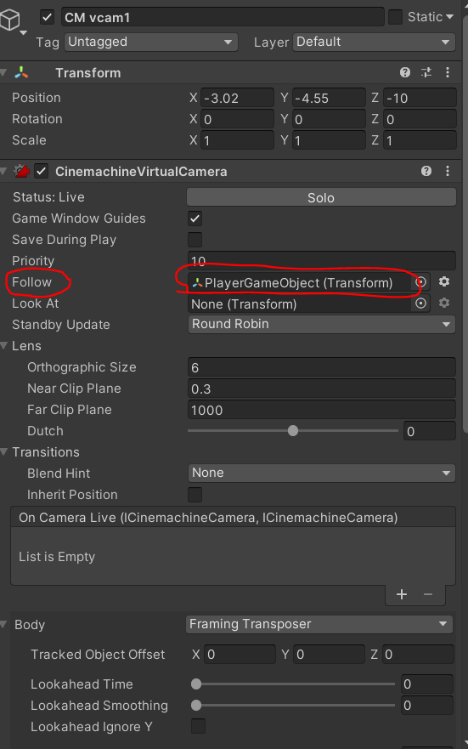Click the Status: Live label
The image size is (468, 749).
click(x=48, y=197)
